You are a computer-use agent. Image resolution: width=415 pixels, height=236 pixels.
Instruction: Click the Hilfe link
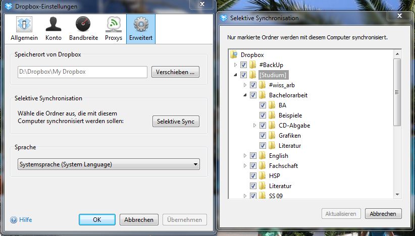26,220
